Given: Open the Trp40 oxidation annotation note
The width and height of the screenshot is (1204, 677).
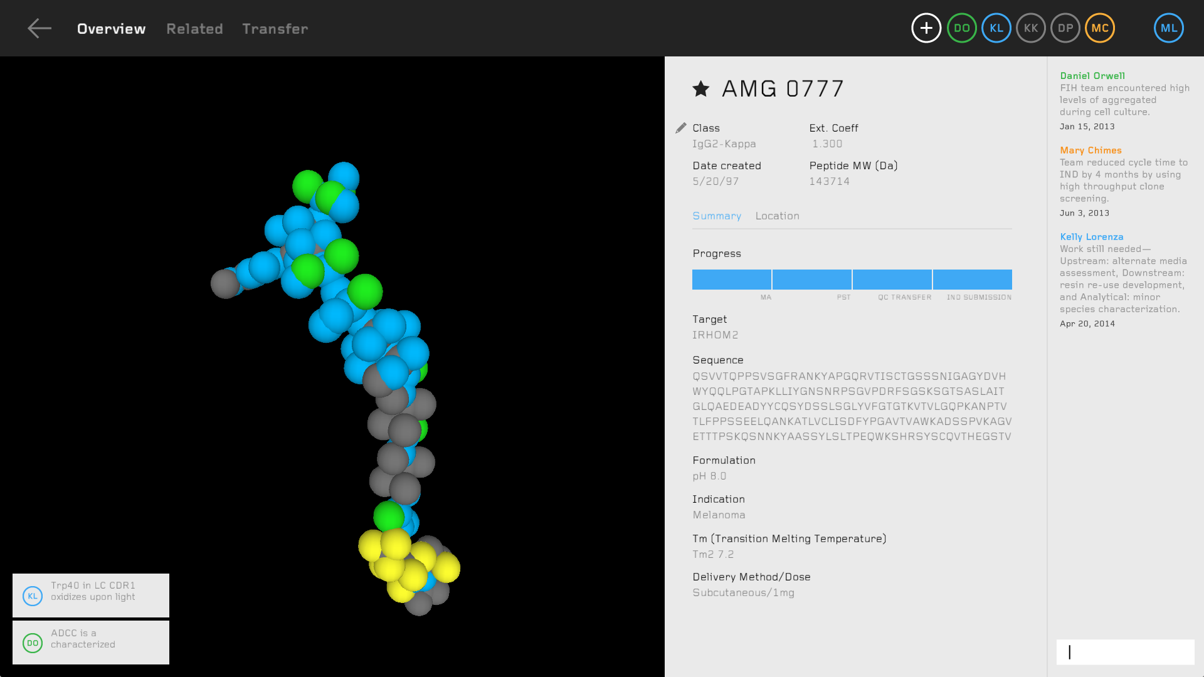Looking at the screenshot, I should [90, 595].
